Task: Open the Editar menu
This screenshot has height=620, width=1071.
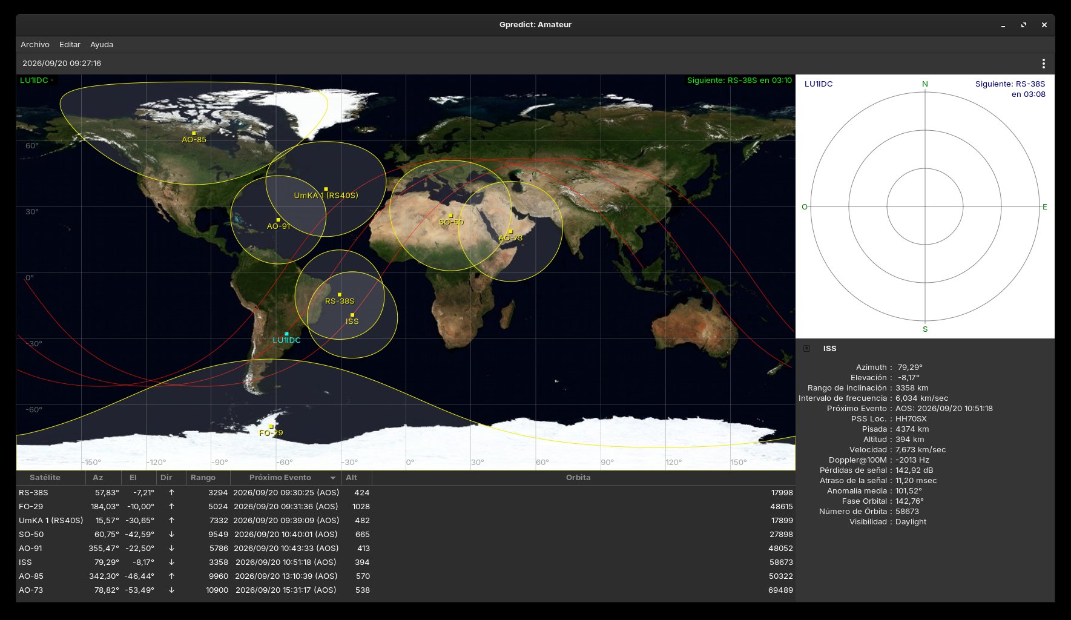Action: tap(70, 45)
